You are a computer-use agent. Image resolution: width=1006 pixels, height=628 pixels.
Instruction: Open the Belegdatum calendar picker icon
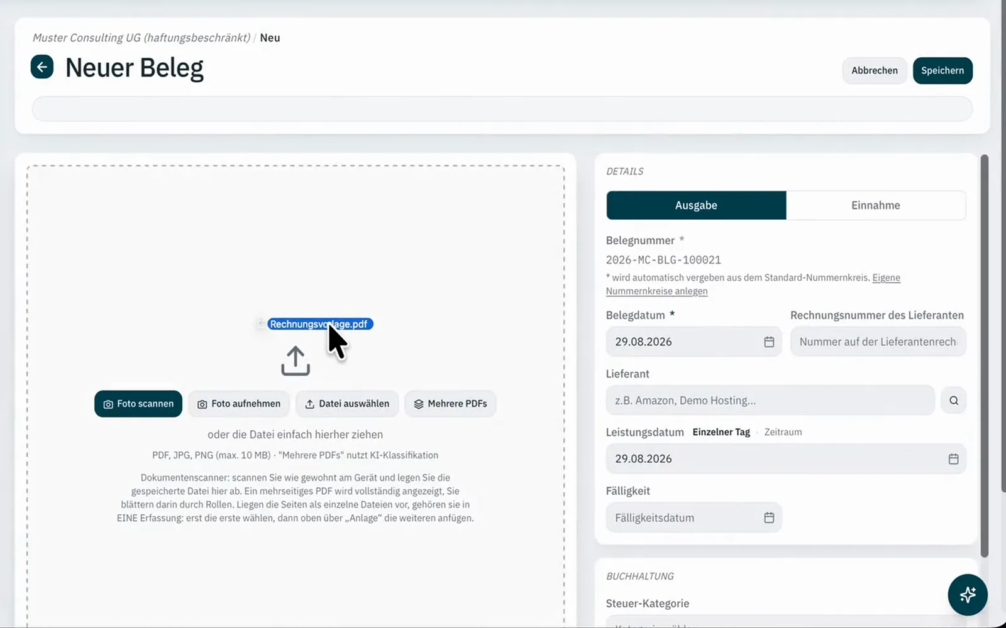[769, 342]
